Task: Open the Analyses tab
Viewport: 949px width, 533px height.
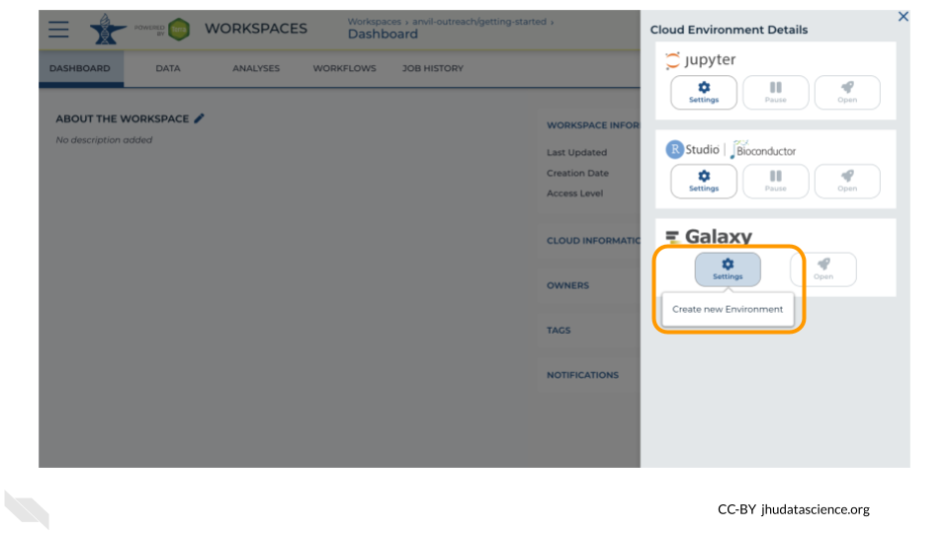Action: (256, 68)
